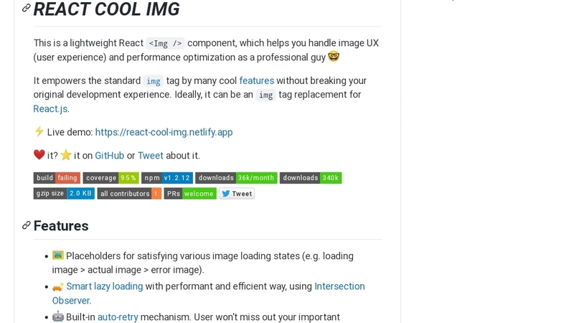Click the Tweet button with Twitter bird
This screenshot has width=574, height=323.
pos(237,193)
